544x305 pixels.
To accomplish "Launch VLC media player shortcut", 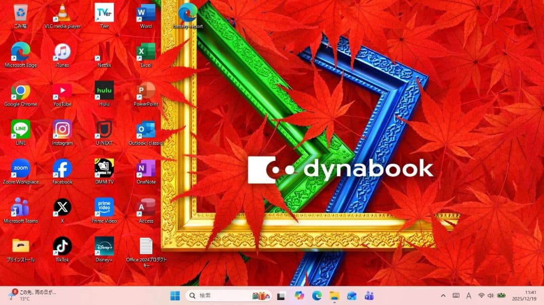I will tap(62, 16).
